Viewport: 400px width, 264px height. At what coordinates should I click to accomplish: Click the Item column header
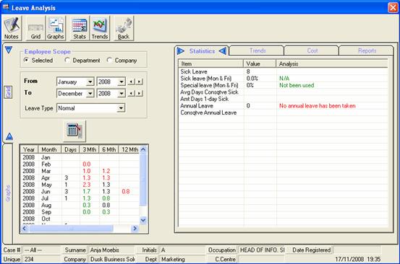coord(211,64)
